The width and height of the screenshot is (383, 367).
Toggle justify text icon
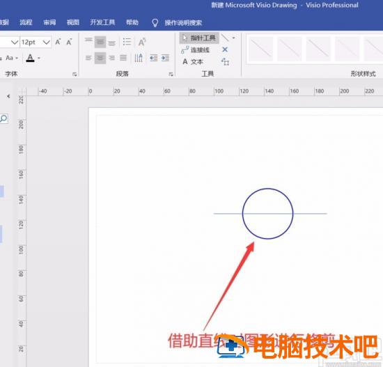[x=123, y=58]
